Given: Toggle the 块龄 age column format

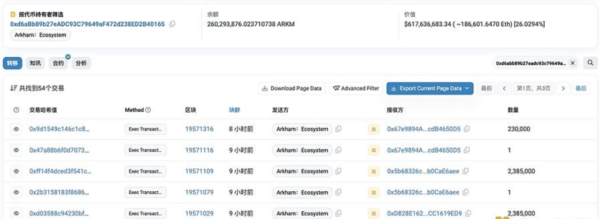Looking at the screenshot, I should (234, 110).
